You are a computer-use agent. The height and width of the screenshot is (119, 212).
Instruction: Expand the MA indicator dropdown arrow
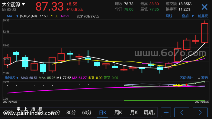click(x=17, y=16)
